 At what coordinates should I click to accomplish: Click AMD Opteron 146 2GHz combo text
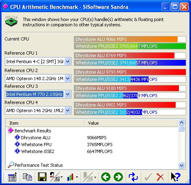(35, 111)
